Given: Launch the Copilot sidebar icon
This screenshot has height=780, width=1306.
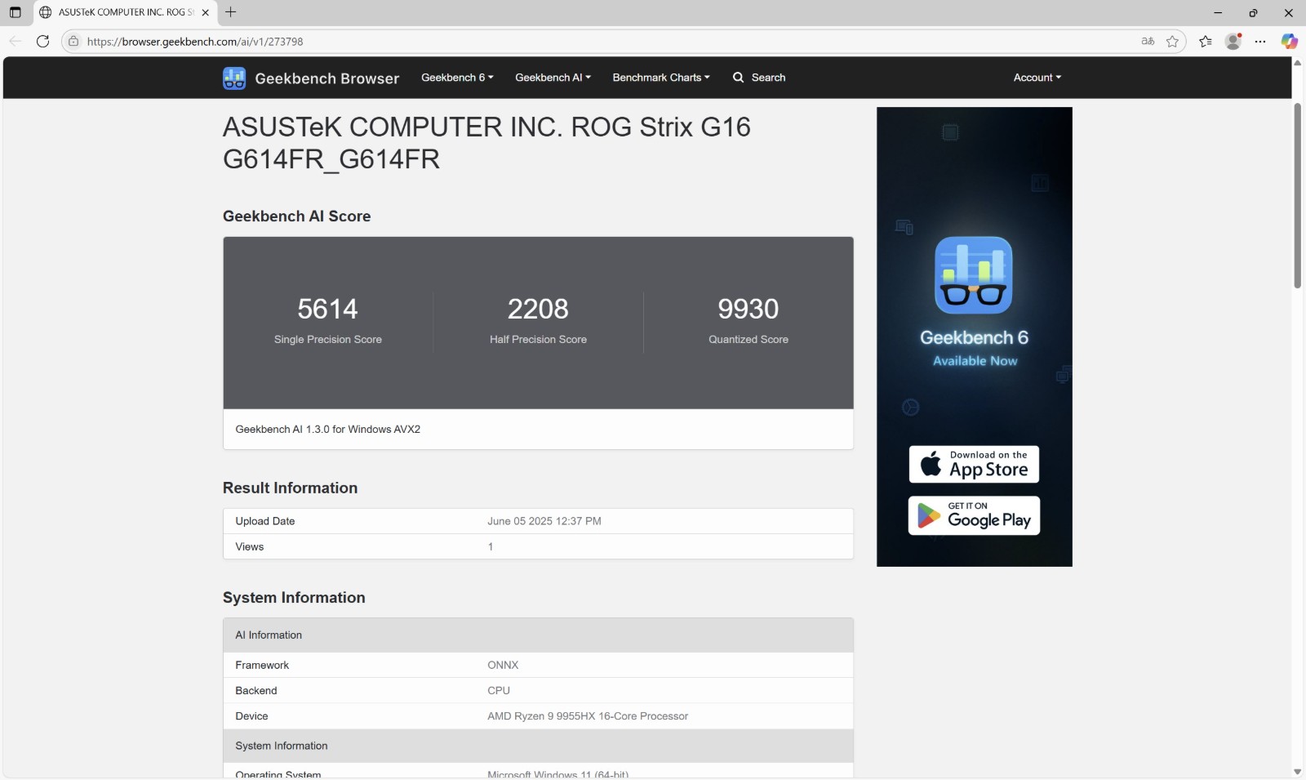Looking at the screenshot, I should [1289, 42].
